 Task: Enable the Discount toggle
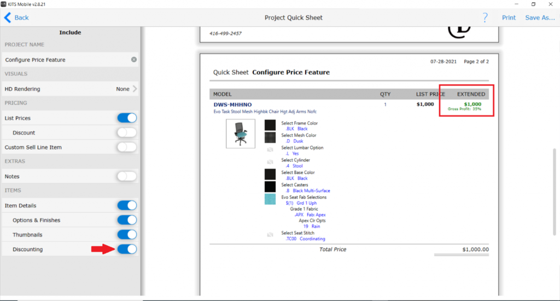[127, 132]
